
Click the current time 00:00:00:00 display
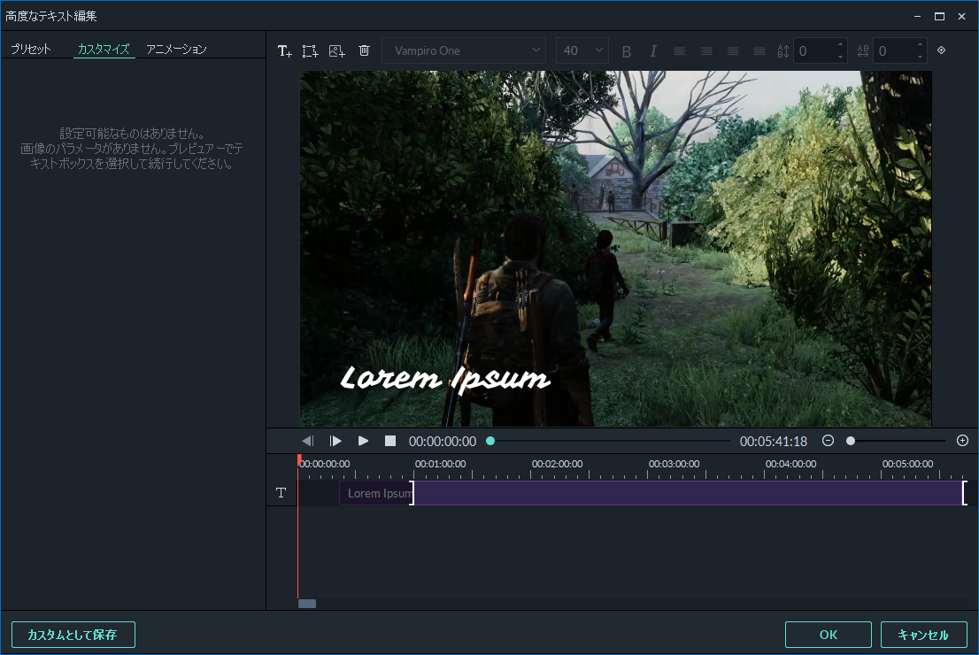coord(442,442)
